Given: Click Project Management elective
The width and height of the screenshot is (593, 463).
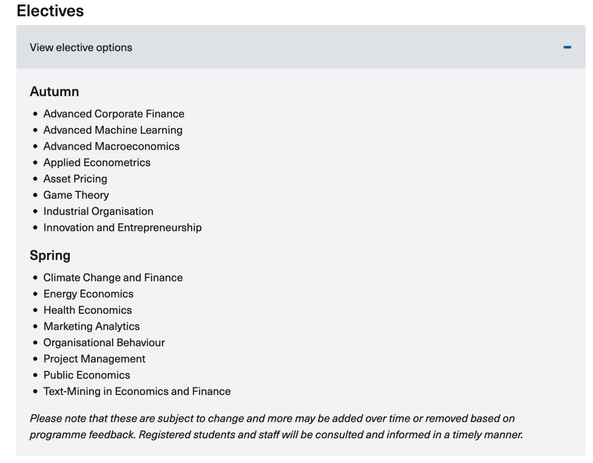Looking at the screenshot, I should [94, 359].
